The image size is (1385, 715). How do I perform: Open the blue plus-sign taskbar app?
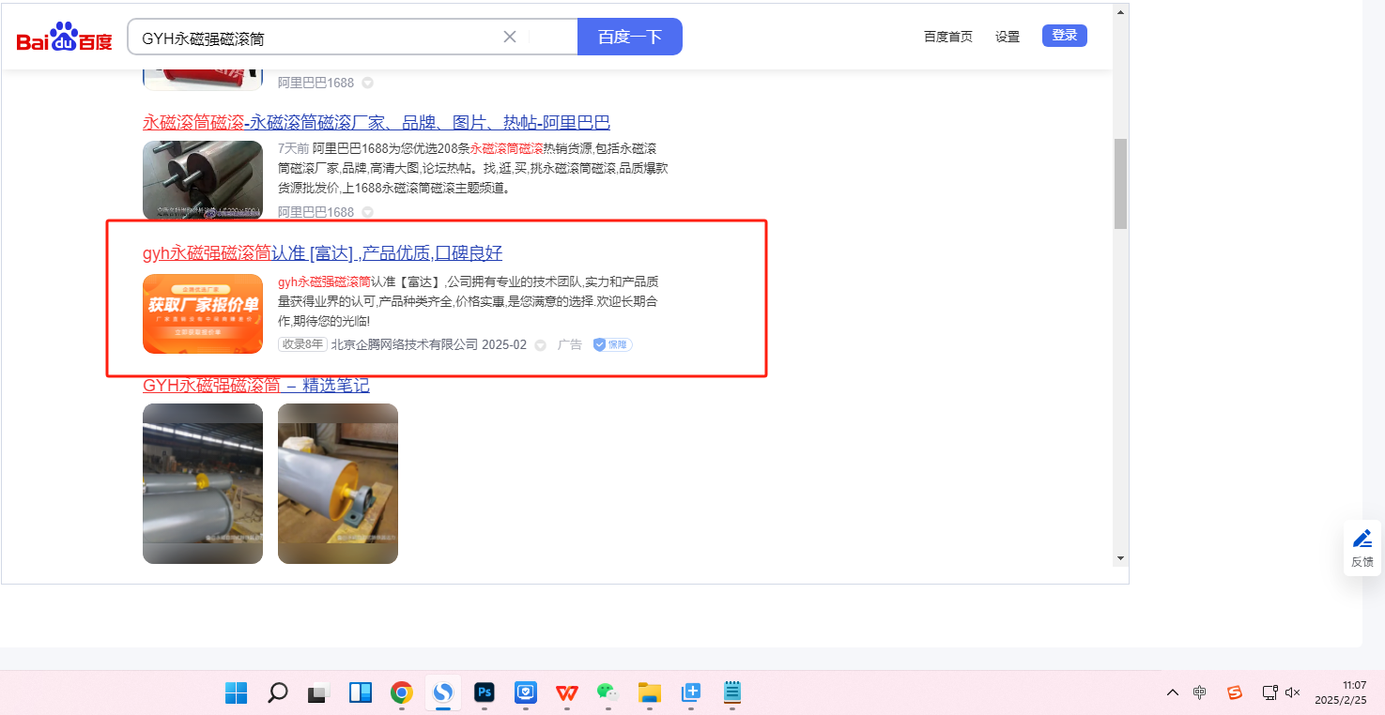(691, 692)
